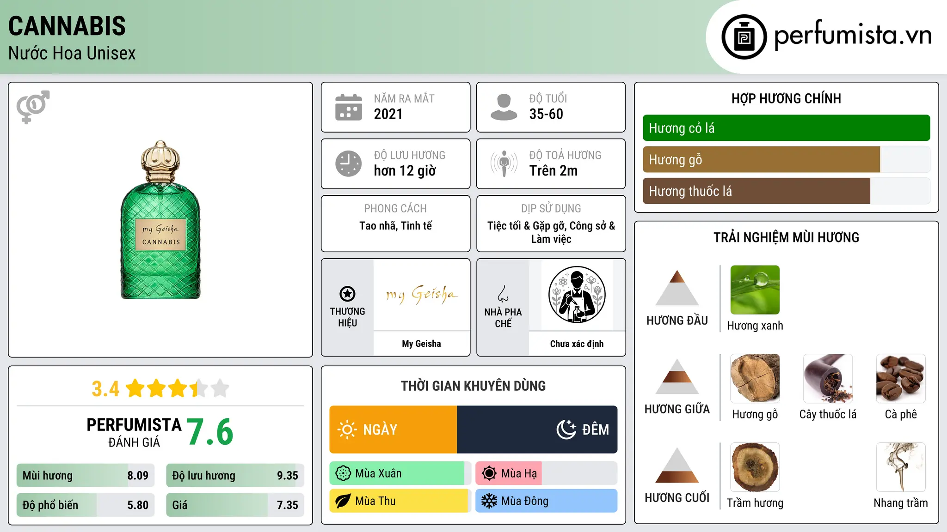The width and height of the screenshot is (947, 532).
Task: Click the Giá 7.35 score bar
Action: [235, 505]
